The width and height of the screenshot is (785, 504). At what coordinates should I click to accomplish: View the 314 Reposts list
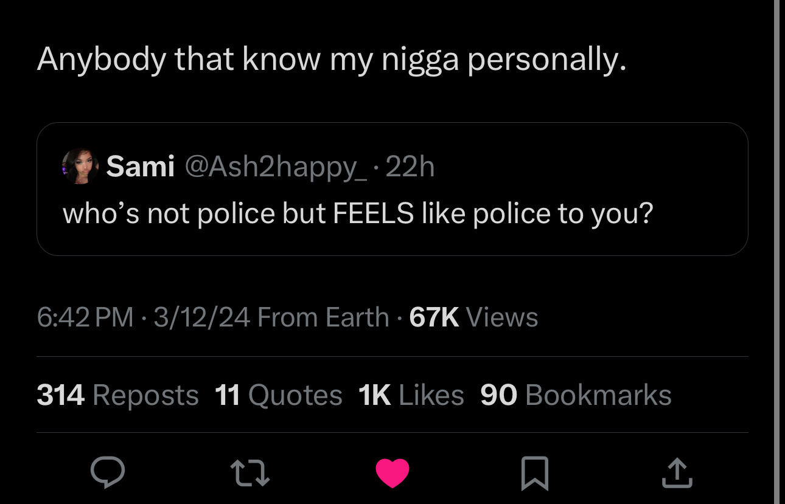pyautogui.click(x=117, y=395)
